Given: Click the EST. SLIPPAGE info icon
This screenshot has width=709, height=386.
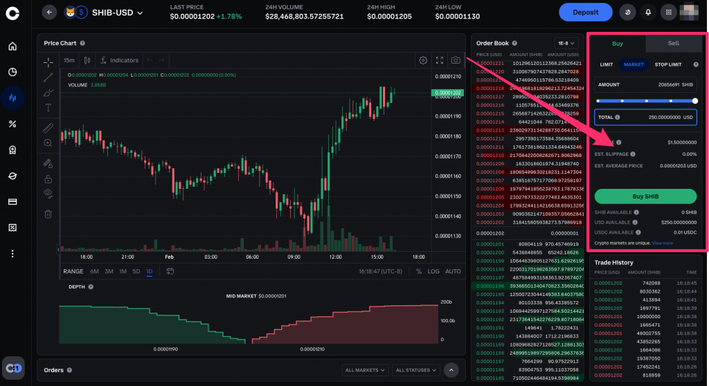Looking at the screenshot, I should click(633, 154).
